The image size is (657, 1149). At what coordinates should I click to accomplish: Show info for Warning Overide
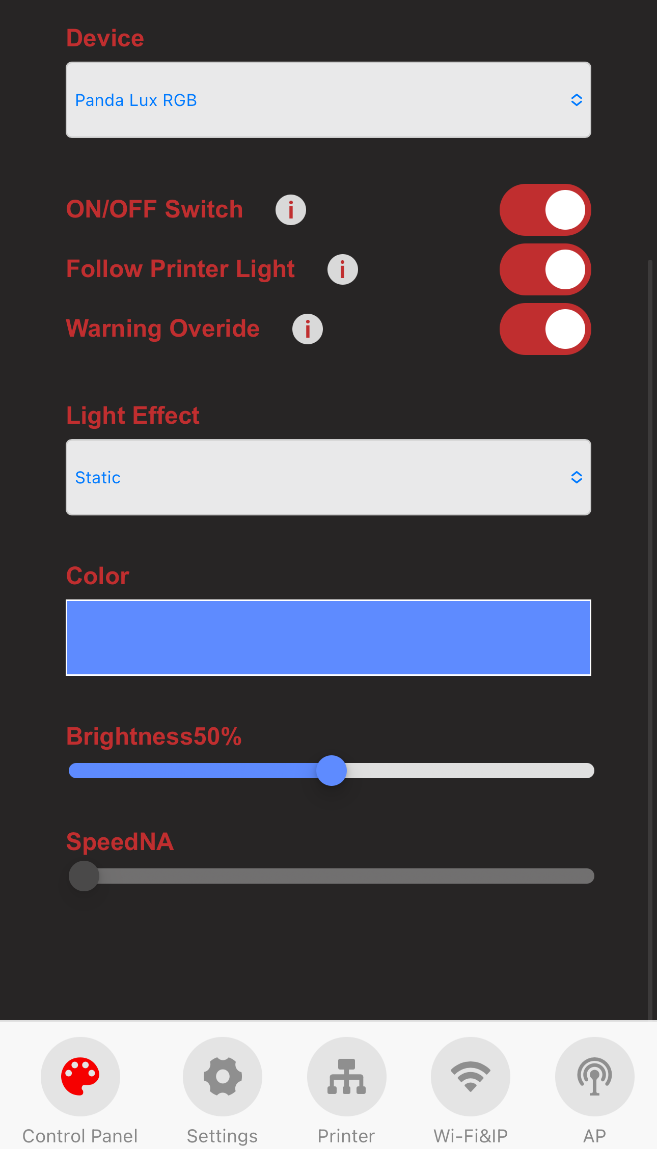tap(308, 329)
